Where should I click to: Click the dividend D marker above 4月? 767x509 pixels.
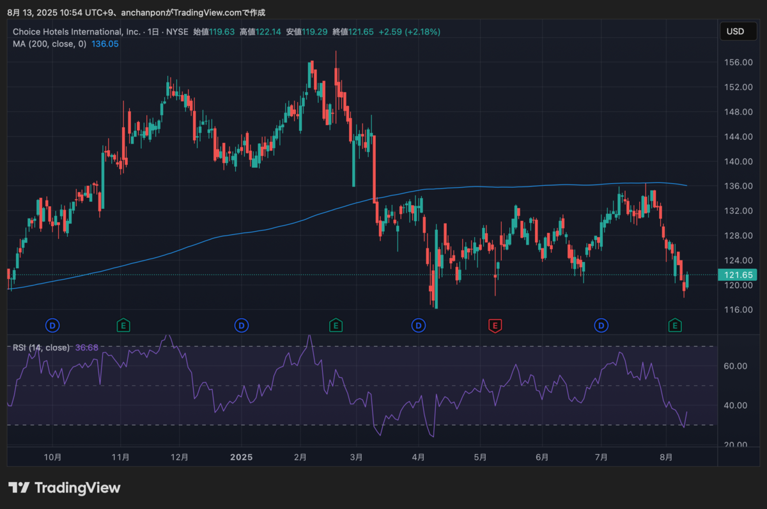point(419,326)
